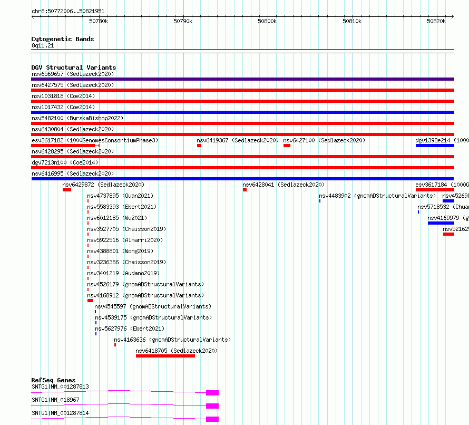The image size is (469, 425).
Task: Open the SNTG1|NM_001287813 gene label
Action: pyautogui.click(x=60, y=387)
